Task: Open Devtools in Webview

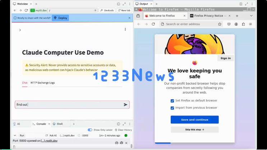Action: (x=107, y=10)
